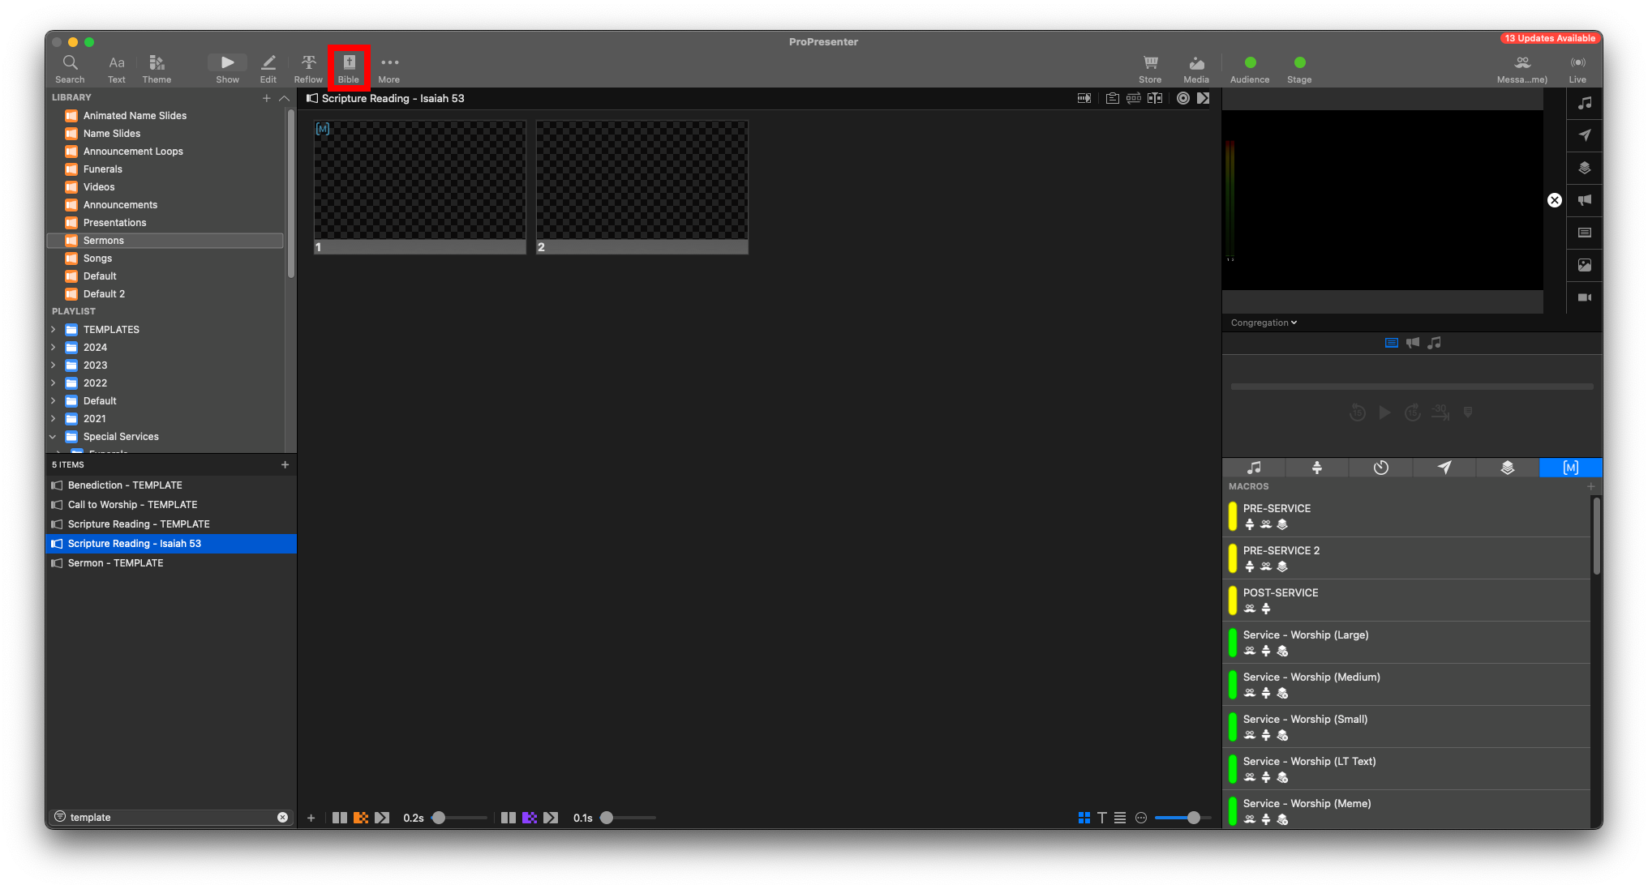The image size is (1648, 889).
Task: Collapse the Special Services folder
Action: coord(54,437)
